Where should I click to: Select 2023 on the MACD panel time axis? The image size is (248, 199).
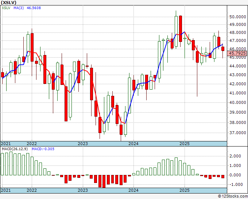(83, 190)
